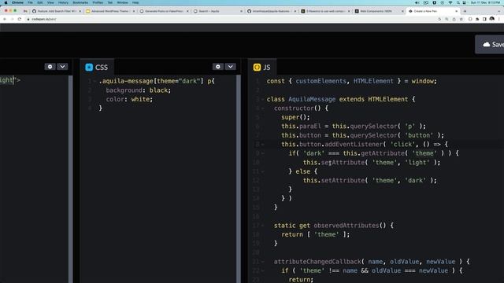Close the 'Search – Aquila' tab

242,11
